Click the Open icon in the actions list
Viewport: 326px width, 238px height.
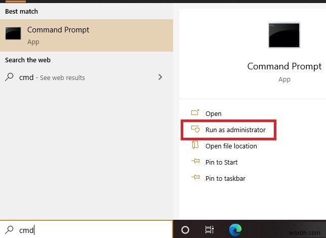coord(195,113)
